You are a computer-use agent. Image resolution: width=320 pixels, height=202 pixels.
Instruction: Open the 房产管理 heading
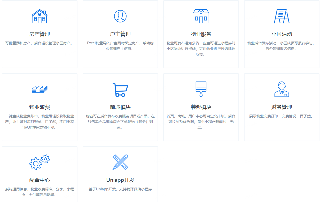(x=40, y=34)
